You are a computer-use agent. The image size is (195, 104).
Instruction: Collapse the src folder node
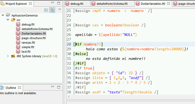(x=8, y=20)
